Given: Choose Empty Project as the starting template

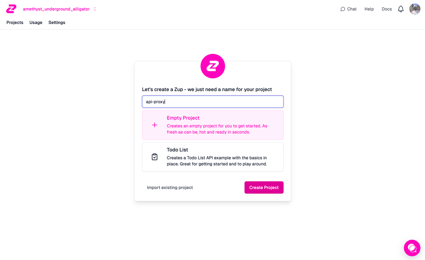Looking at the screenshot, I should pos(212,125).
